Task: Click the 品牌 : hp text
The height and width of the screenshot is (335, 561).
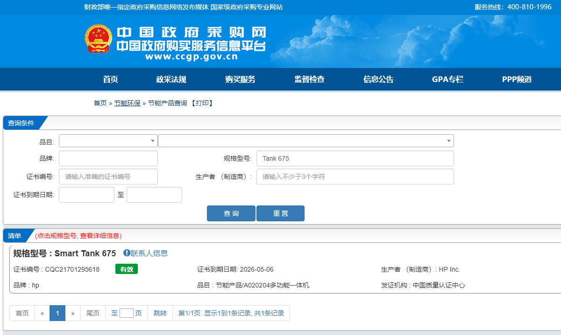Action: click(26, 285)
